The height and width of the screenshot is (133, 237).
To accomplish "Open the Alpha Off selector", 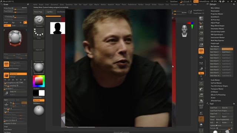I will point(39,45).
